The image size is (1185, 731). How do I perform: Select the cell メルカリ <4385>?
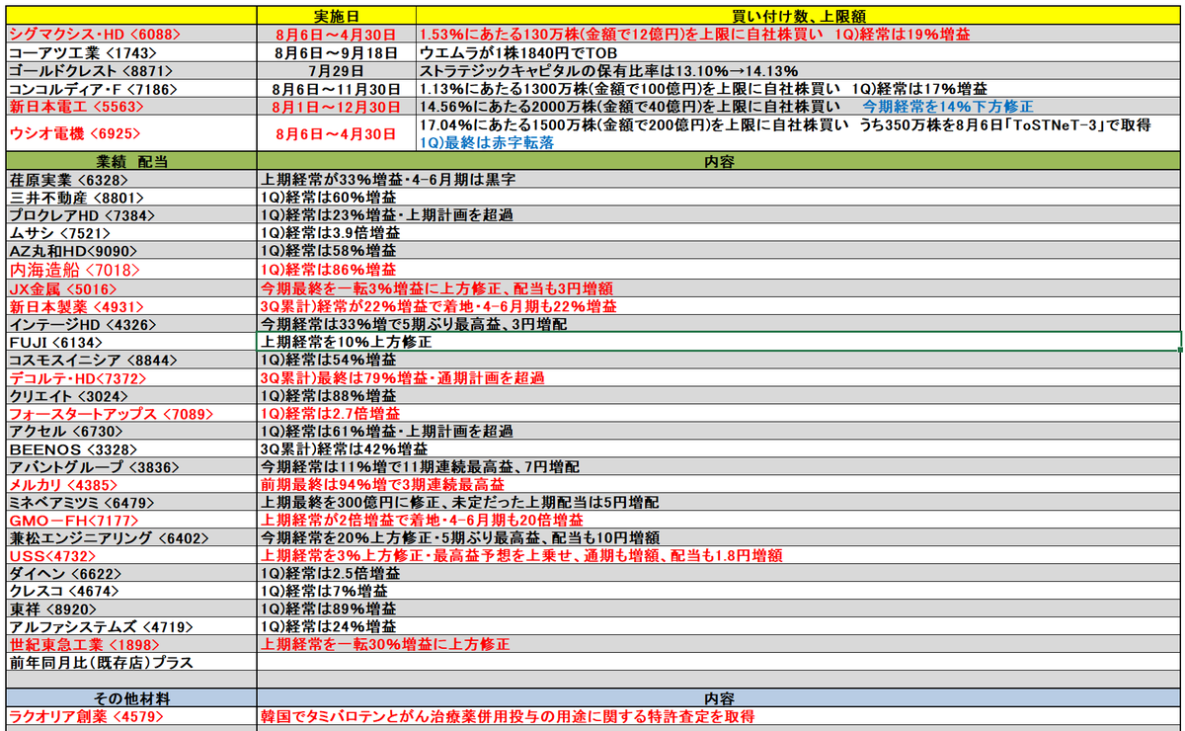point(130,484)
